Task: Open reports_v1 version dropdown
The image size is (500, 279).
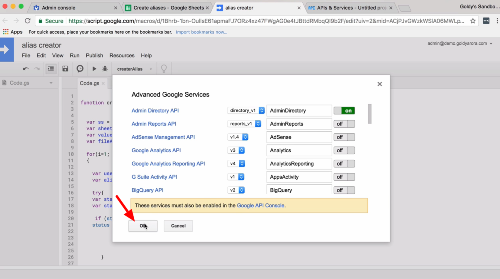Action: pyautogui.click(x=244, y=124)
